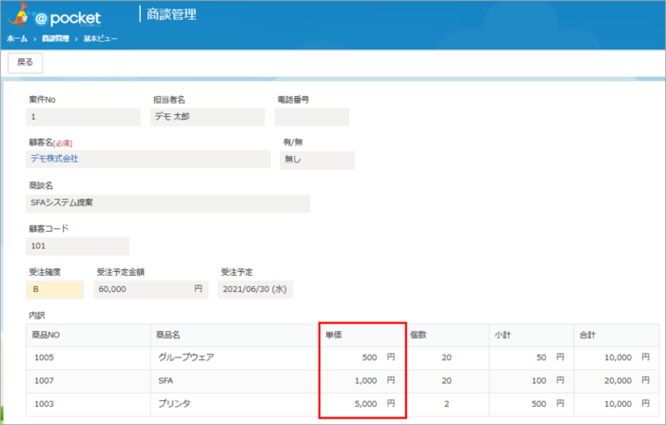Select subtotal 100 in SFA row
Screen dimensions: 666x425
coord(532,381)
